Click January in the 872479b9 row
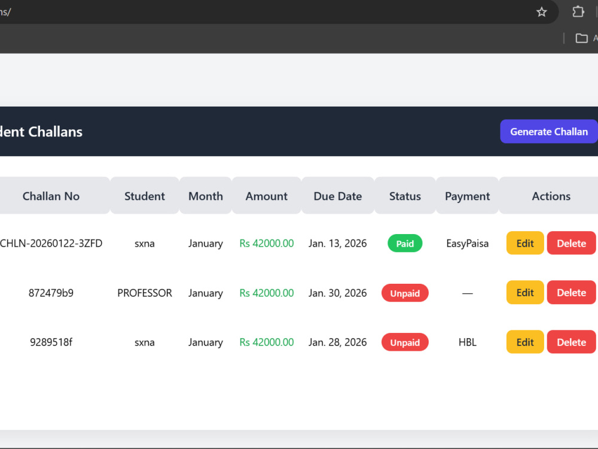Image resolution: width=598 pixels, height=449 pixels. (x=206, y=293)
